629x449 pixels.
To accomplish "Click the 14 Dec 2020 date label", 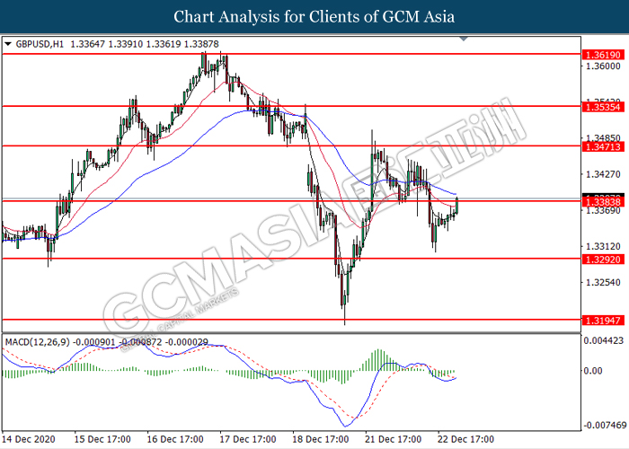I will click(29, 439).
